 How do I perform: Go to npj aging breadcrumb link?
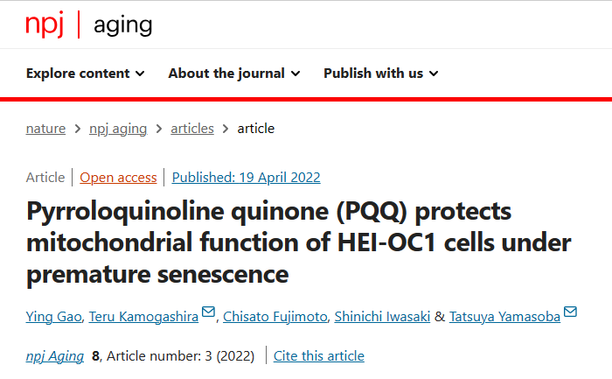click(x=118, y=129)
